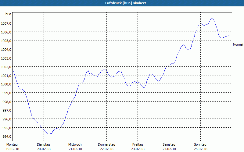Select the 1003,0 axis value
Viewport: 244px width, 152px height.
(x=6, y=58)
